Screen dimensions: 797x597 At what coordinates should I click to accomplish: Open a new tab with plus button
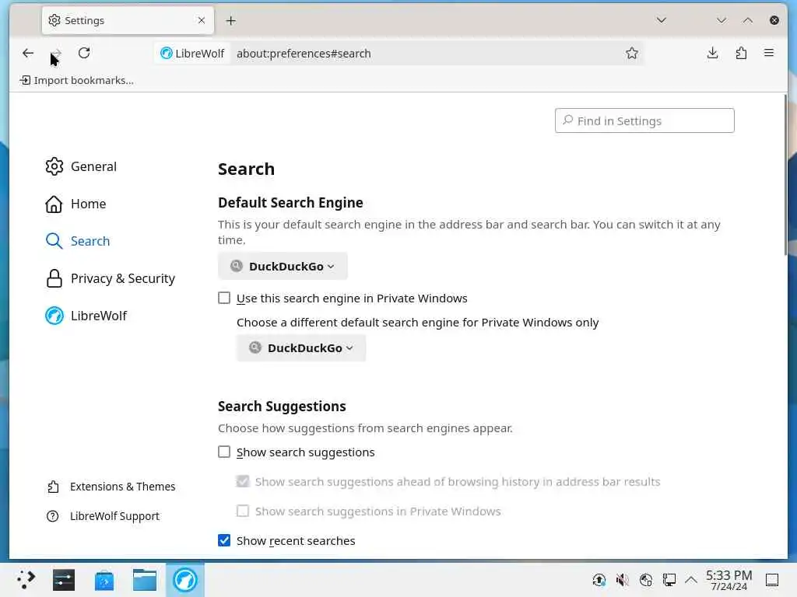click(x=230, y=21)
